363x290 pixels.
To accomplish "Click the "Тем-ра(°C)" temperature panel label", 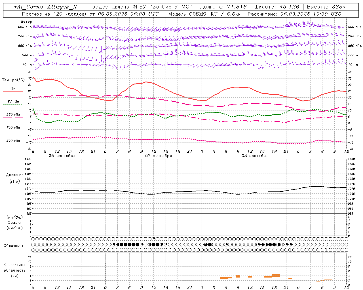I will (x=13, y=80).
